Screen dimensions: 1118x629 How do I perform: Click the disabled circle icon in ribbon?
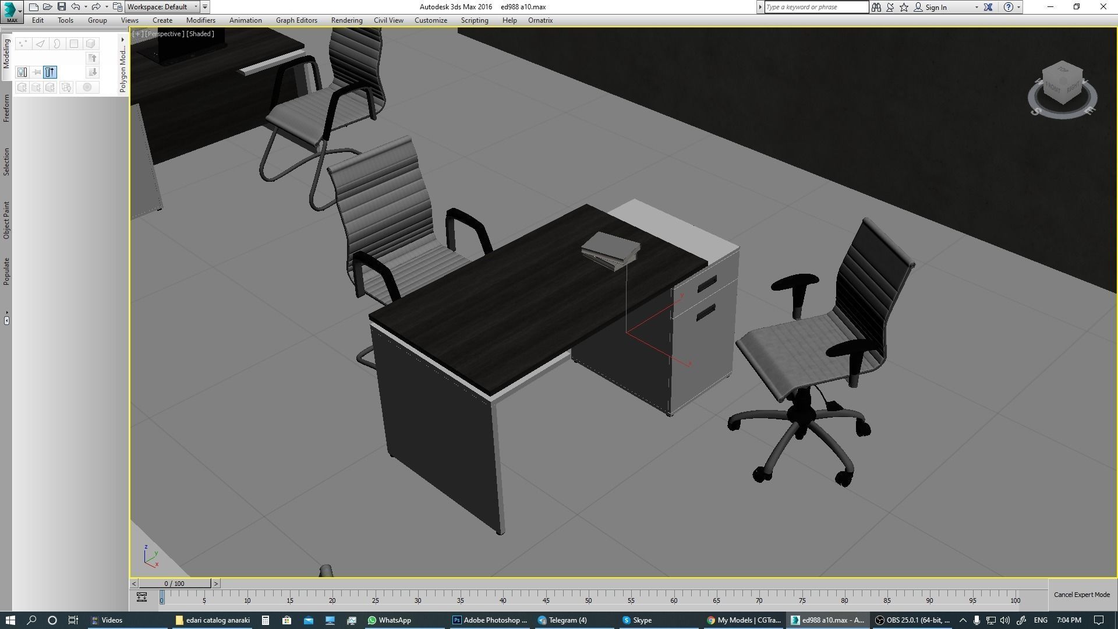point(87,87)
